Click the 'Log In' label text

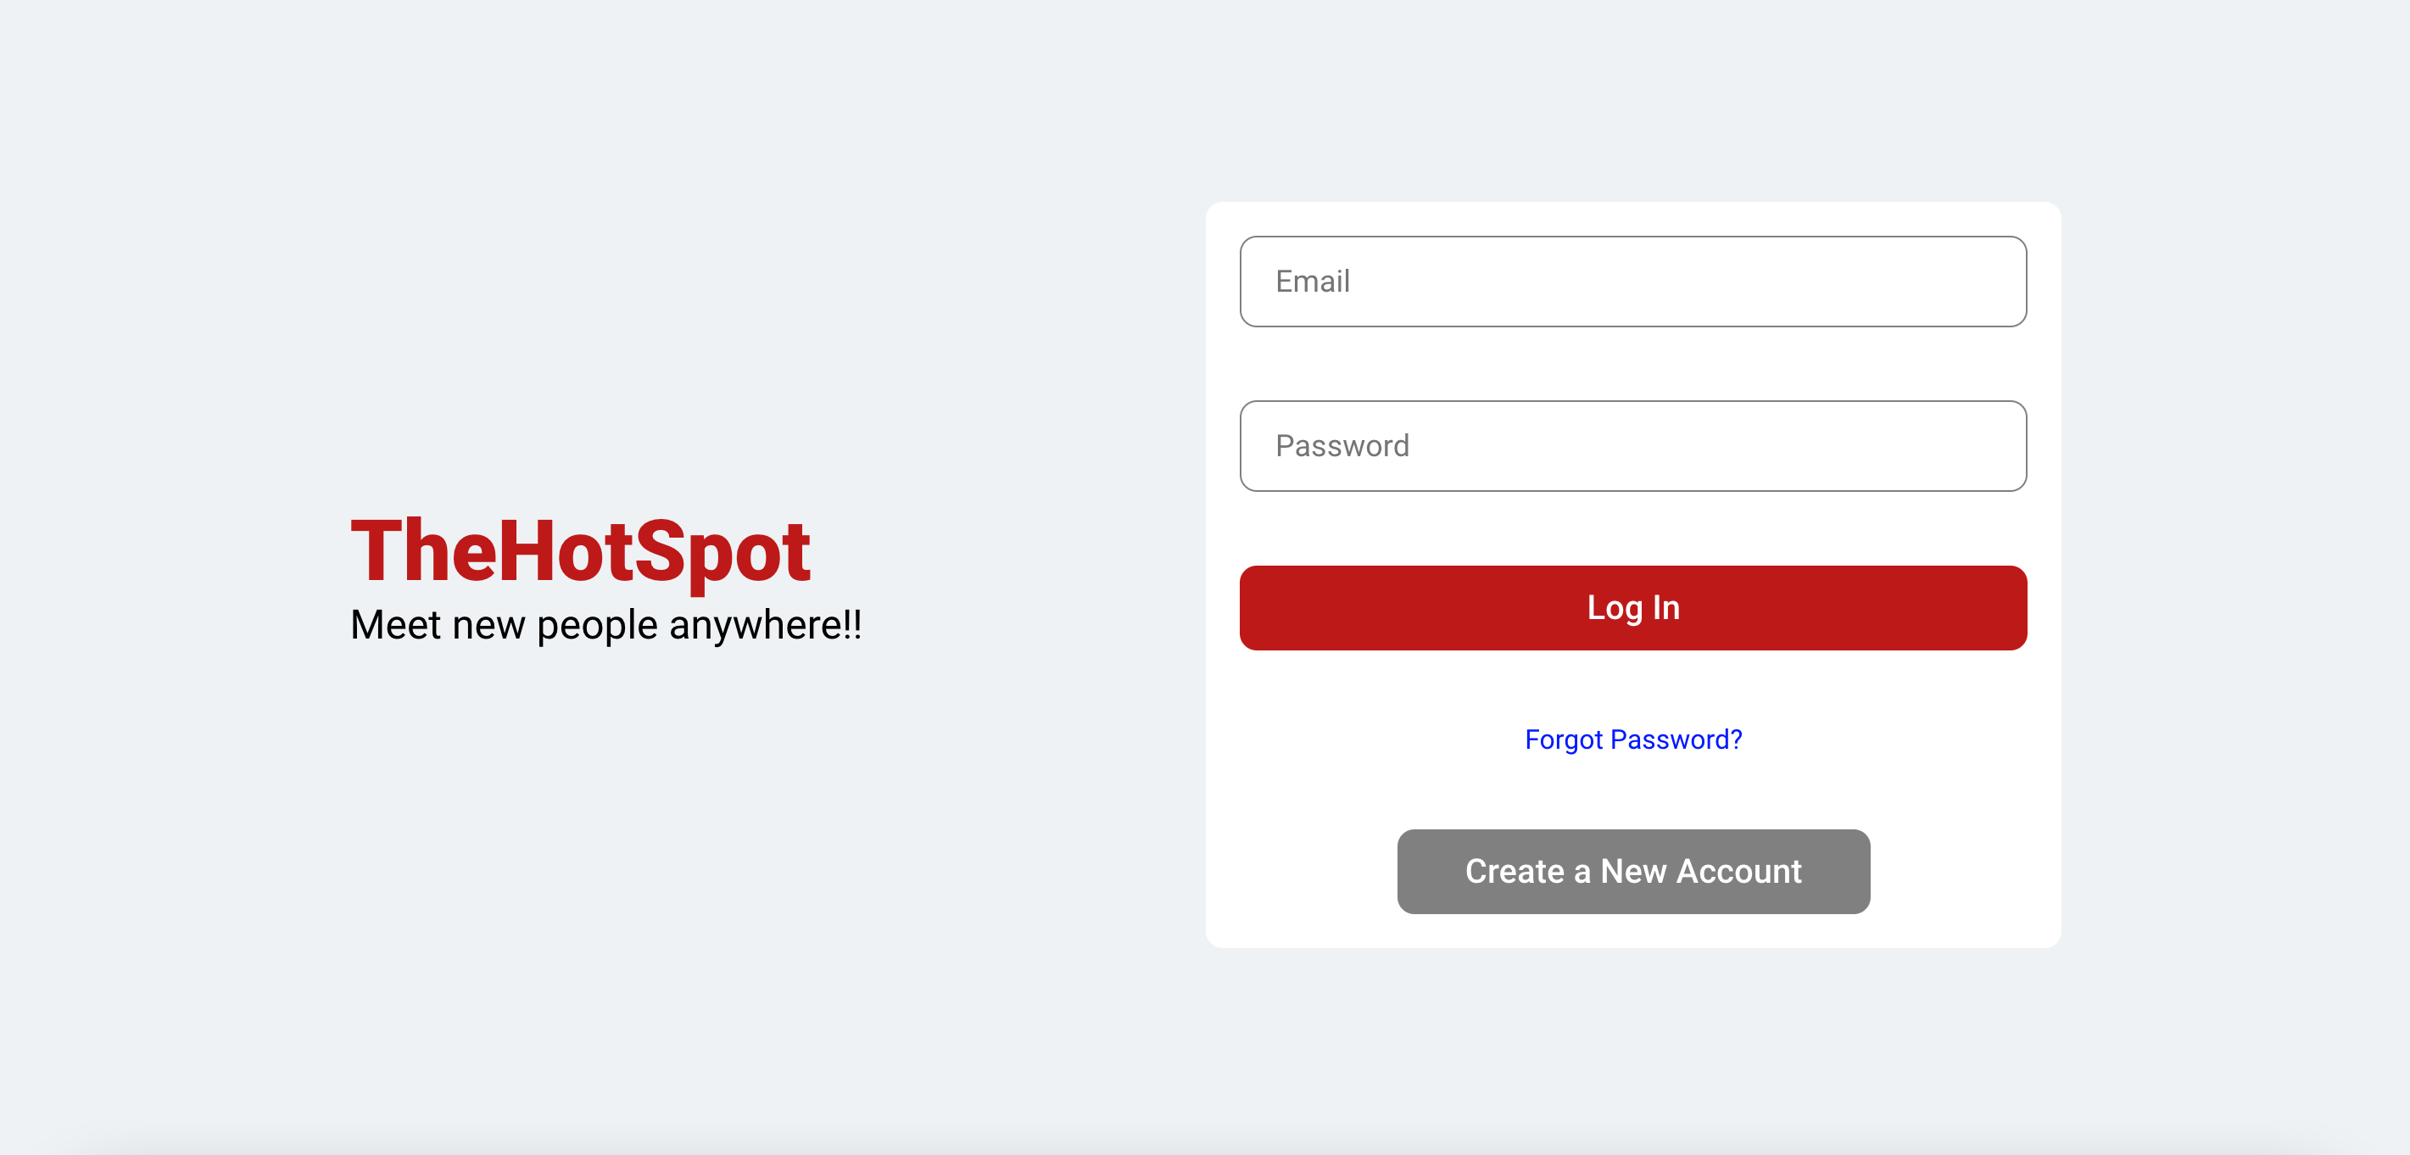[x=1633, y=608]
